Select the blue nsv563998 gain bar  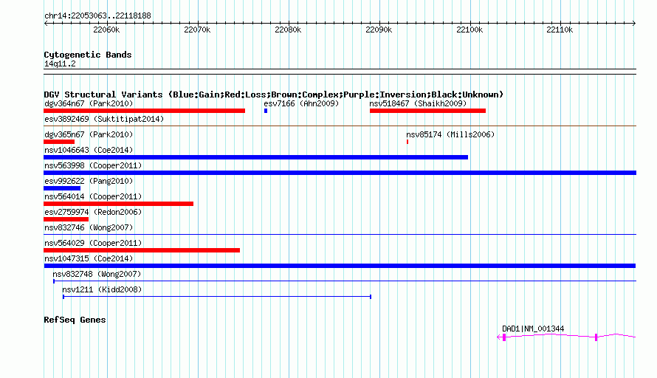340,173
